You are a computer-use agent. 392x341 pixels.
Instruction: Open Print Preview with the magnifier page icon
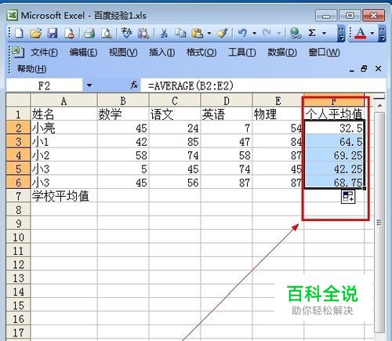tap(107, 34)
